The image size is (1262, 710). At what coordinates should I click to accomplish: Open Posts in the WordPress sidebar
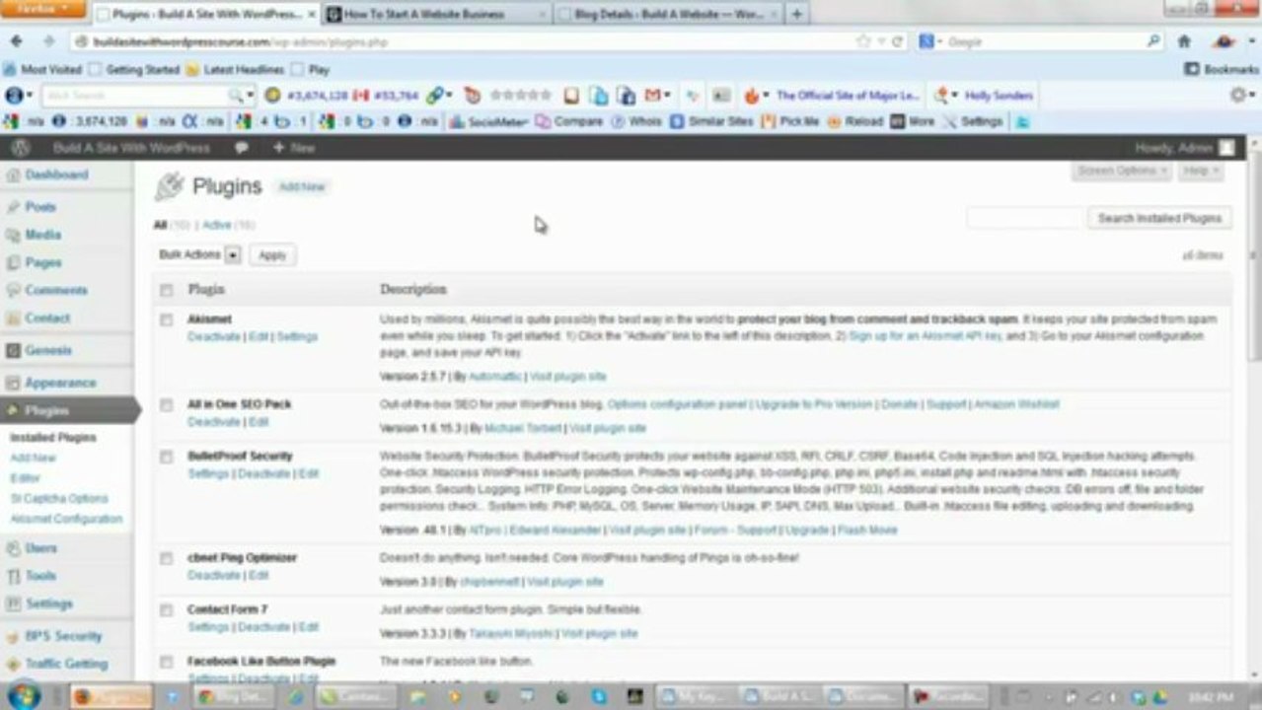[x=40, y=207]
